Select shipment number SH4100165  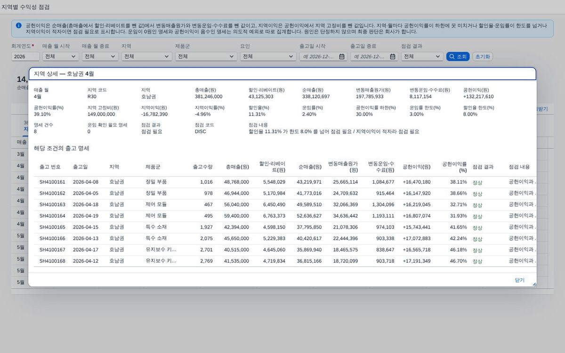pyautogui.click(x=52, y=227)
